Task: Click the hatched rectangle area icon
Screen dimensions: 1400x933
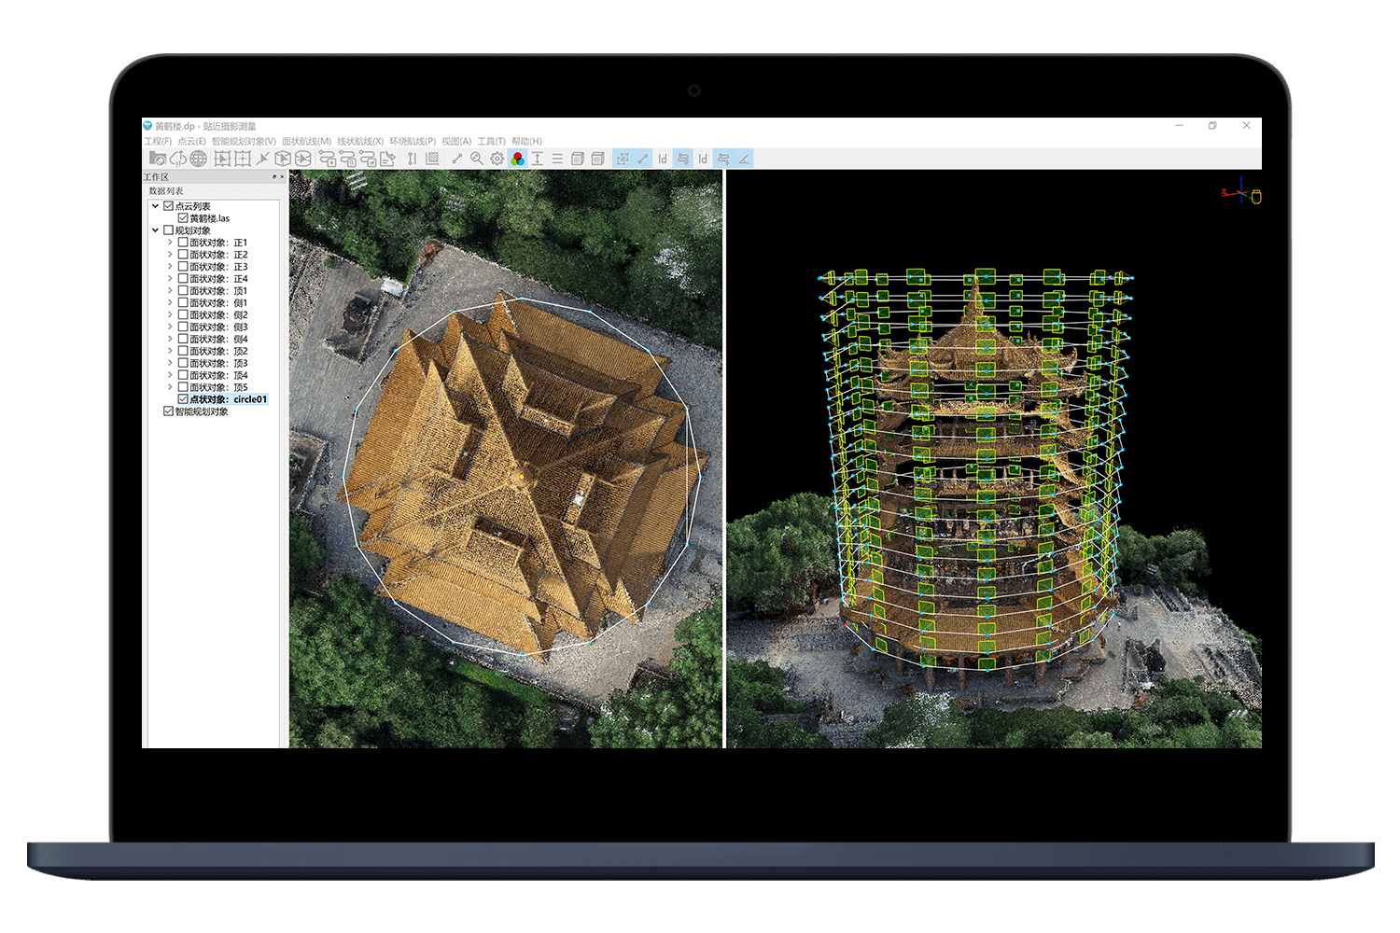Action: 432,159
